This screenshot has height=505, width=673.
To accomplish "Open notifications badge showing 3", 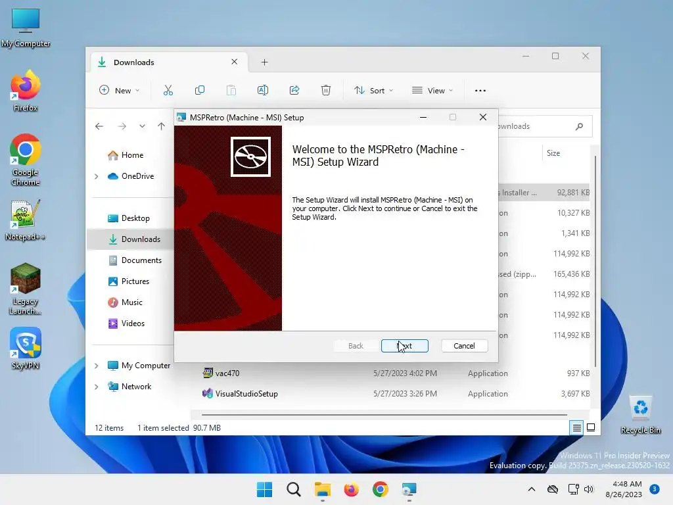I will pos(654,489).
